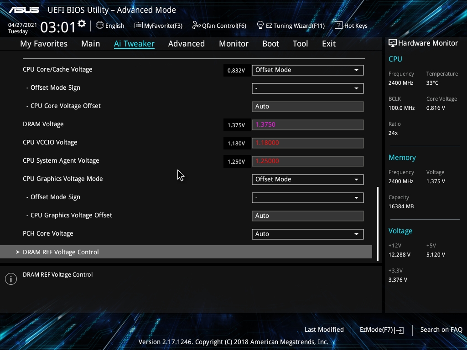
Task: Click the vertical scrollbar thumb
Action: tap(378, 224)
